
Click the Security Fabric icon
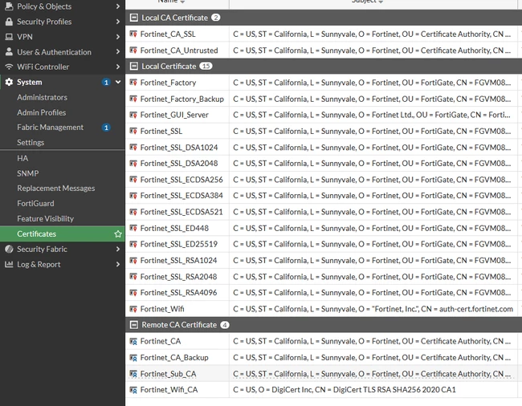[x=9, y=249]
